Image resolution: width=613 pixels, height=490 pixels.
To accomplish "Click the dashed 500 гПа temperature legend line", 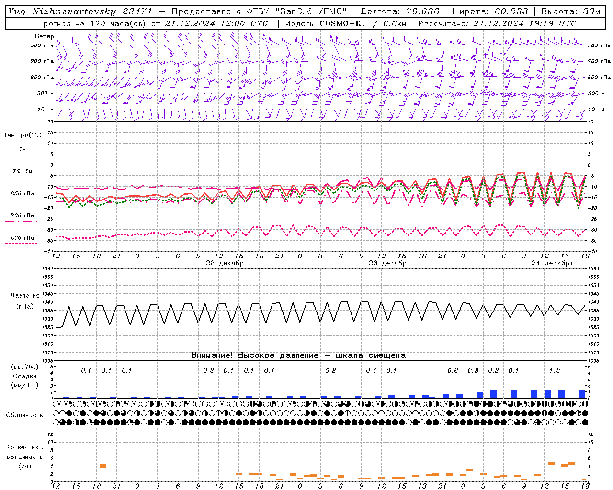I will (22, 243).
